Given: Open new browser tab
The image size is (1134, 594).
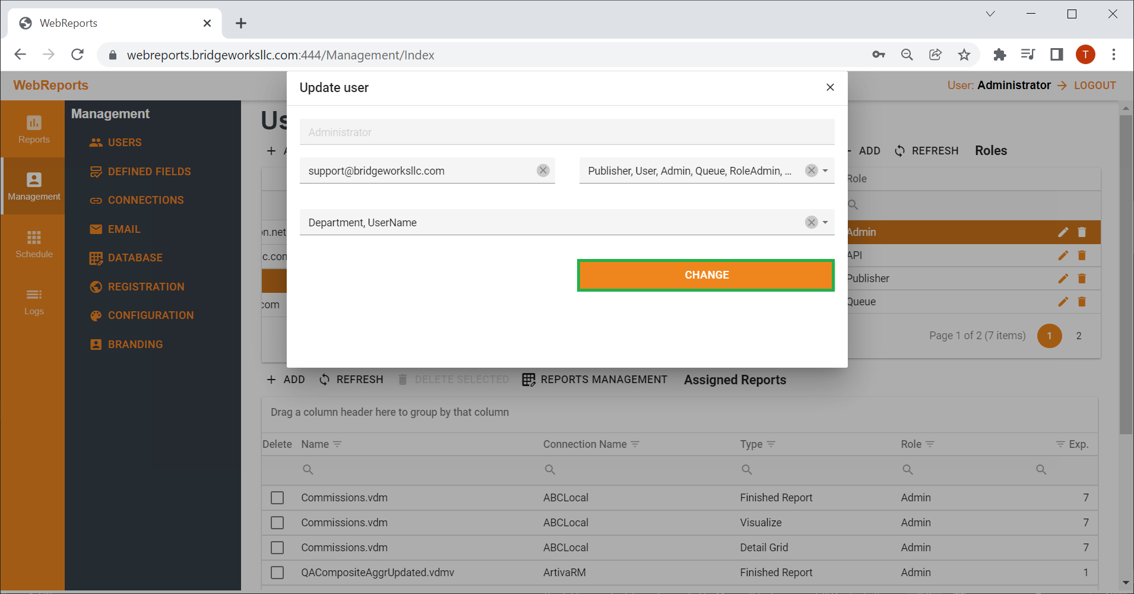Looking at the screenshot, I should 240,23.
